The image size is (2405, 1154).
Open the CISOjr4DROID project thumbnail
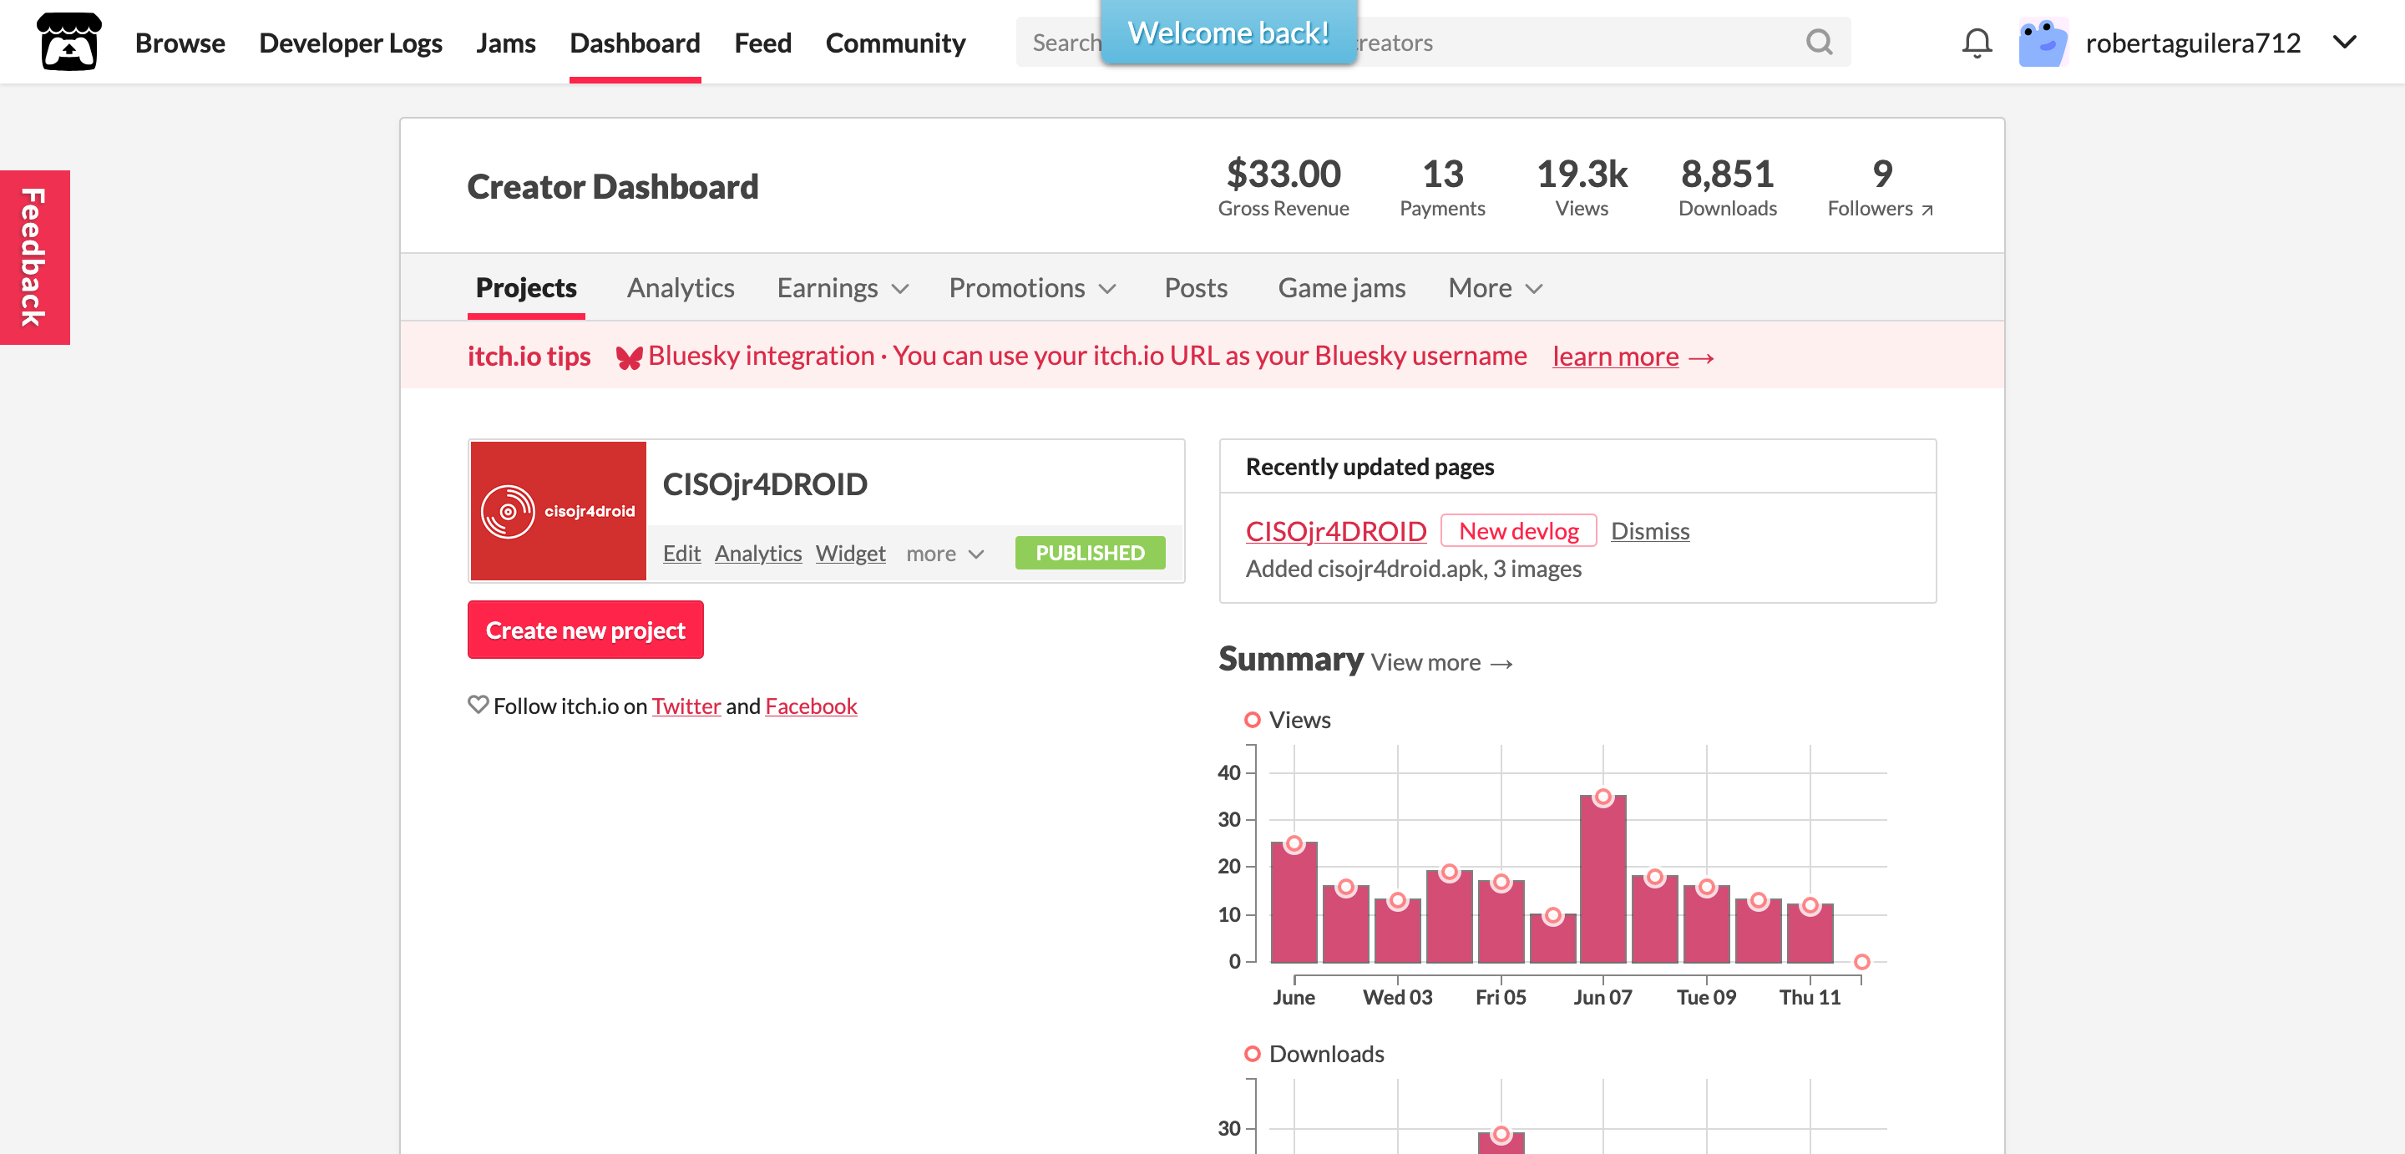(x=559, y=511)
